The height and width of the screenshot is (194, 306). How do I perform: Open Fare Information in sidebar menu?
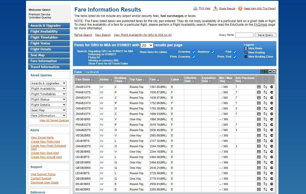click(x=49, y=61)
